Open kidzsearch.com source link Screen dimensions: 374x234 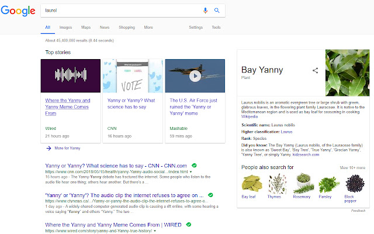click(306, 154)
